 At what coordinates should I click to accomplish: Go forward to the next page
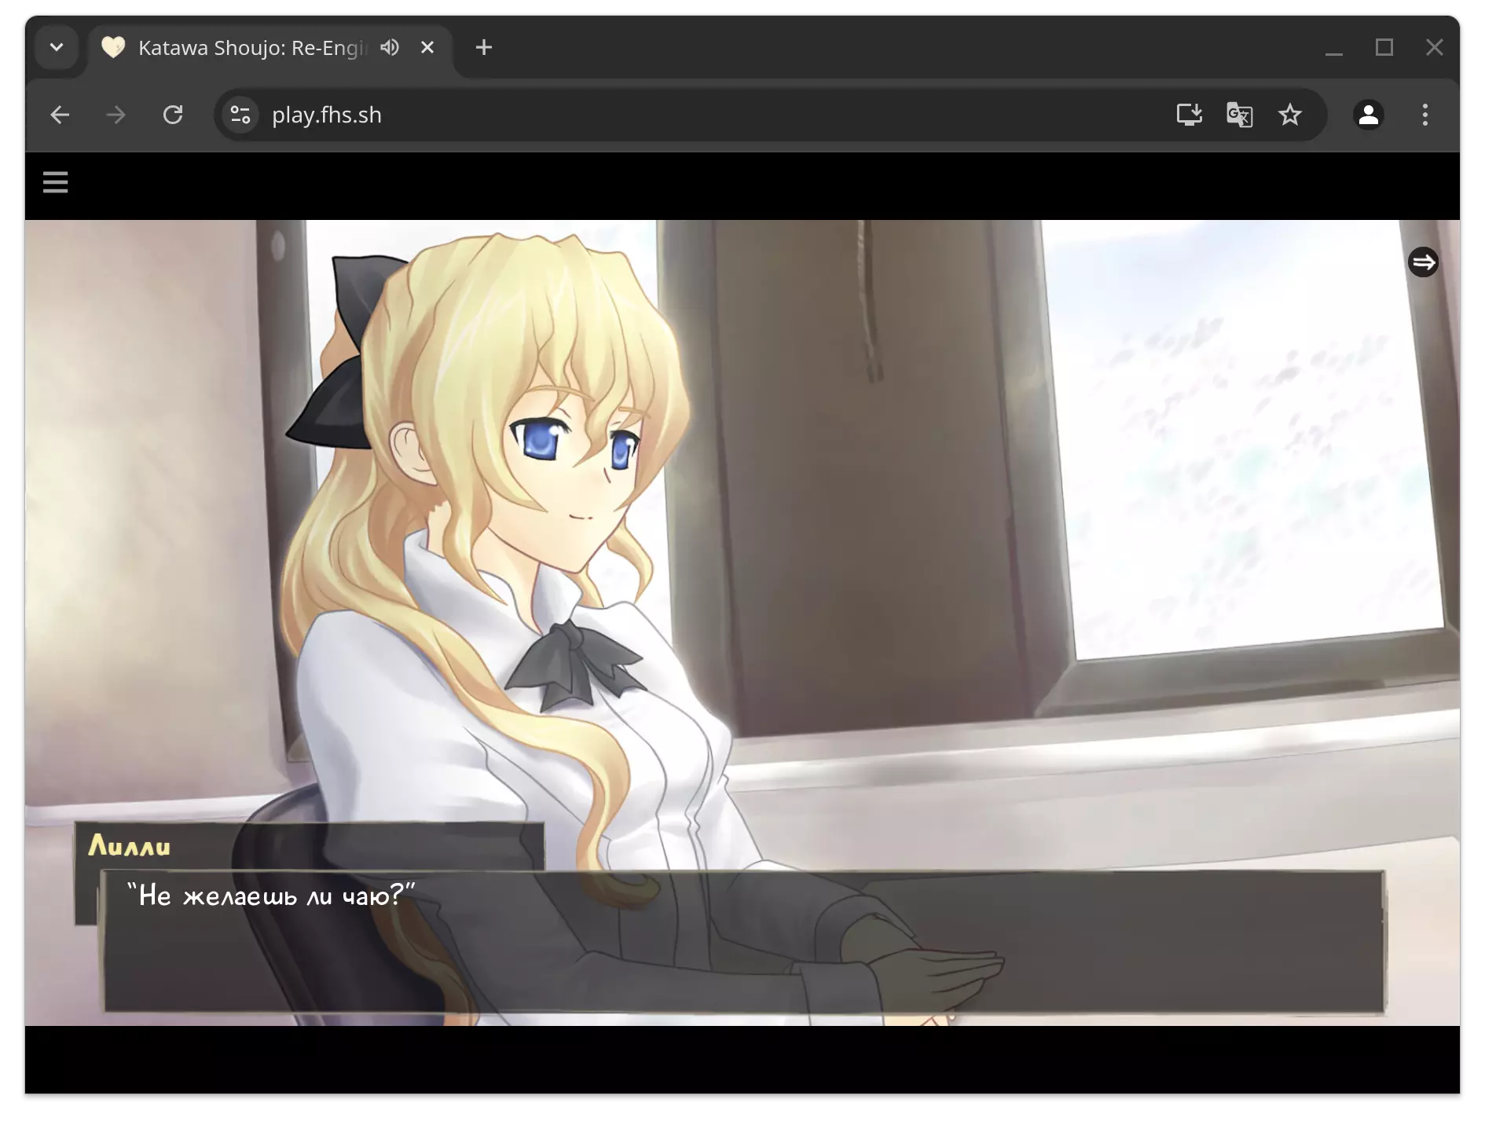(116, 115)
